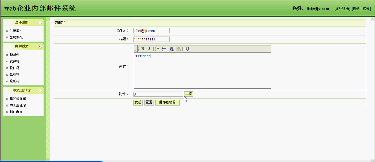Toggle sidebar with the green splitter handle

pyautogui.click(x=48, y=19)
